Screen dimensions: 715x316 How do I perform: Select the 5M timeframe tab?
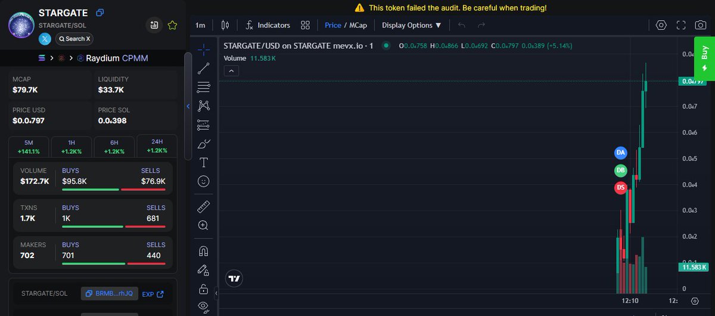pos(29,147)
